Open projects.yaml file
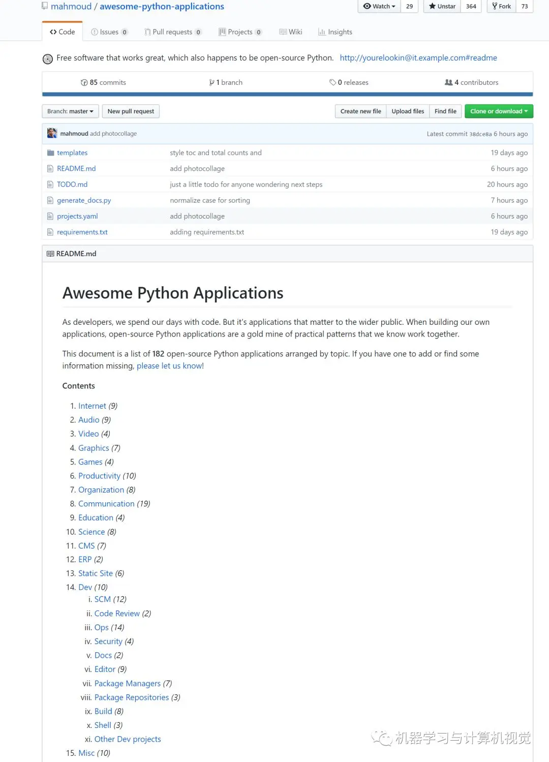Screen dimensions: 549x762 pos(77,216)
